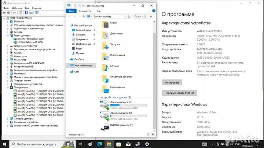This screenshot has width=264, height=148.
Task: Switch to large icons view in Explorer status bar
Action: point(153,134)
